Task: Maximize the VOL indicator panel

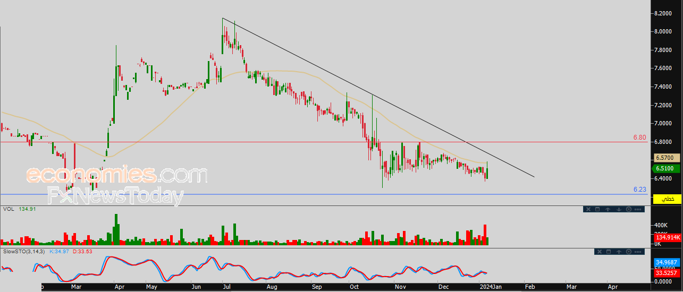Action: coord(597,209)
